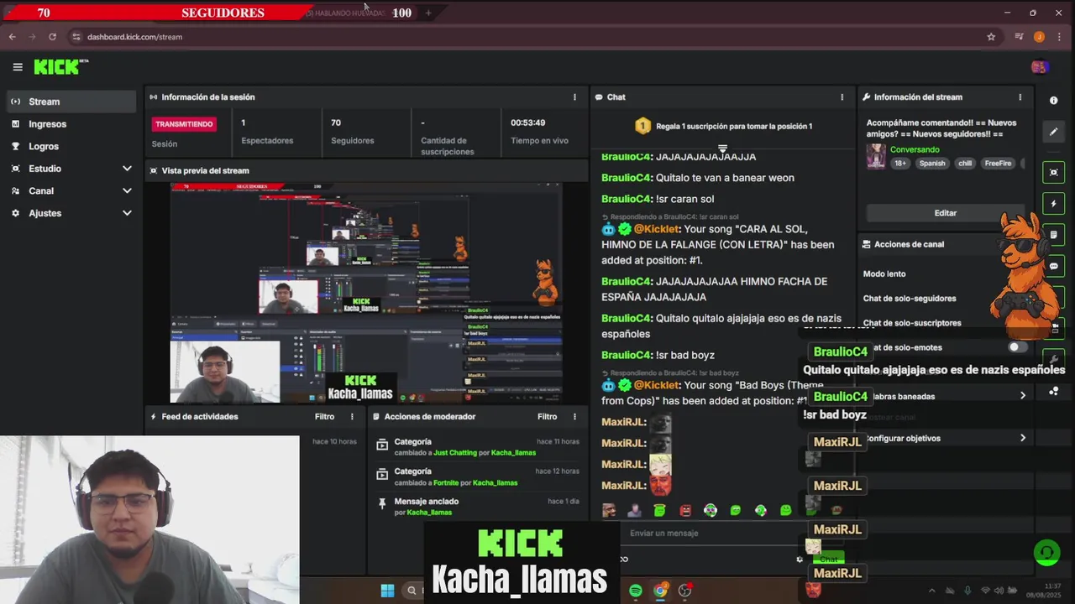Screen dimensions: 1075x604
Task: Click Fortnite category link
Action: [x=446, y=483]
